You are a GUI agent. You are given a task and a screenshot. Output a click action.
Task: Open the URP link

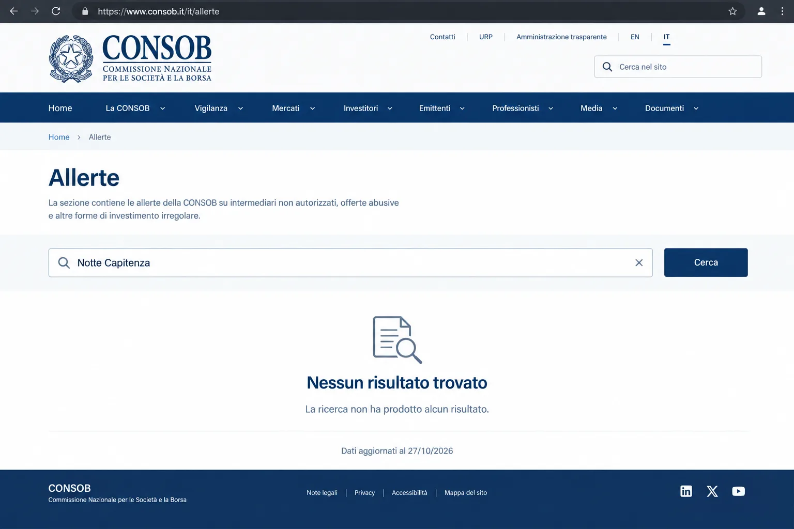pos(486,37)
